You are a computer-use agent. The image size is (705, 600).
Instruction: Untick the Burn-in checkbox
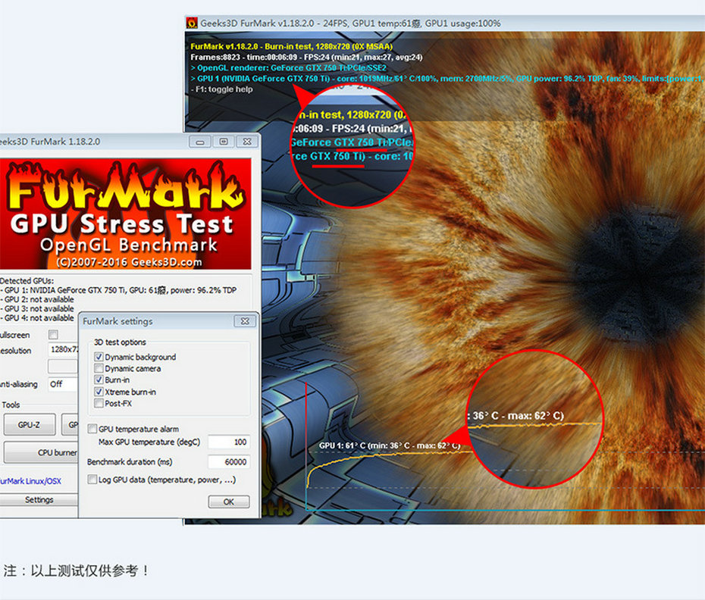tap(99, 380)
